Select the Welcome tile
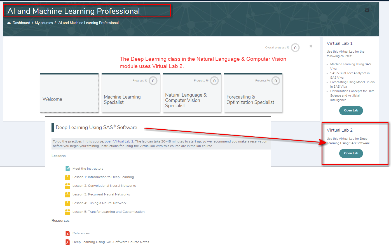 [x=69, y=93]
